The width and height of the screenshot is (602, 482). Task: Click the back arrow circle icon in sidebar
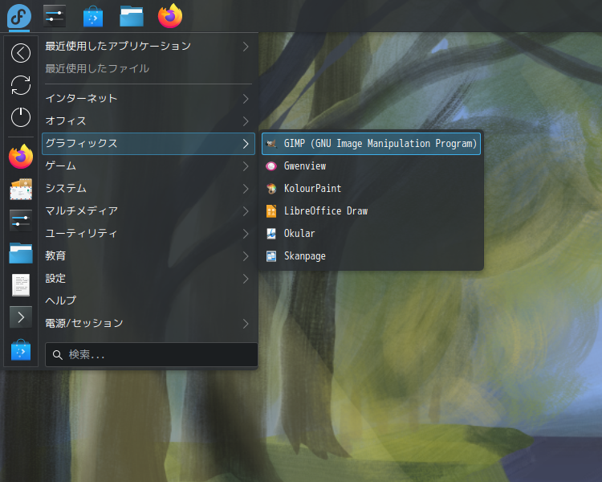coord(21,53)
